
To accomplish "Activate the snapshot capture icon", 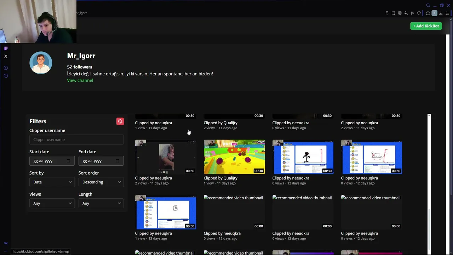I will click(x=393, y=13).
